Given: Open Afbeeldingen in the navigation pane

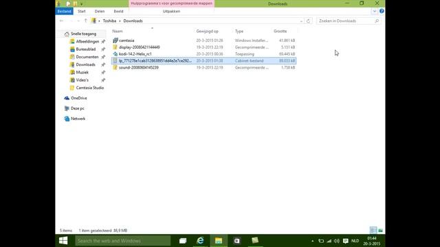Looking at the screenshot, I should point(87,41).
